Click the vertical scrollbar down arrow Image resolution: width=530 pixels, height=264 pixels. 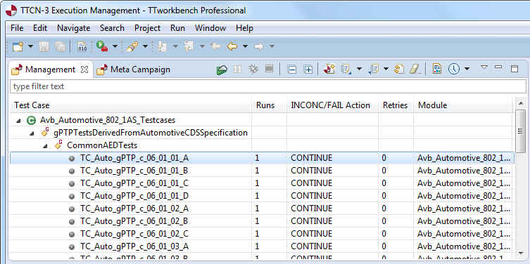[x=520, y=253]
